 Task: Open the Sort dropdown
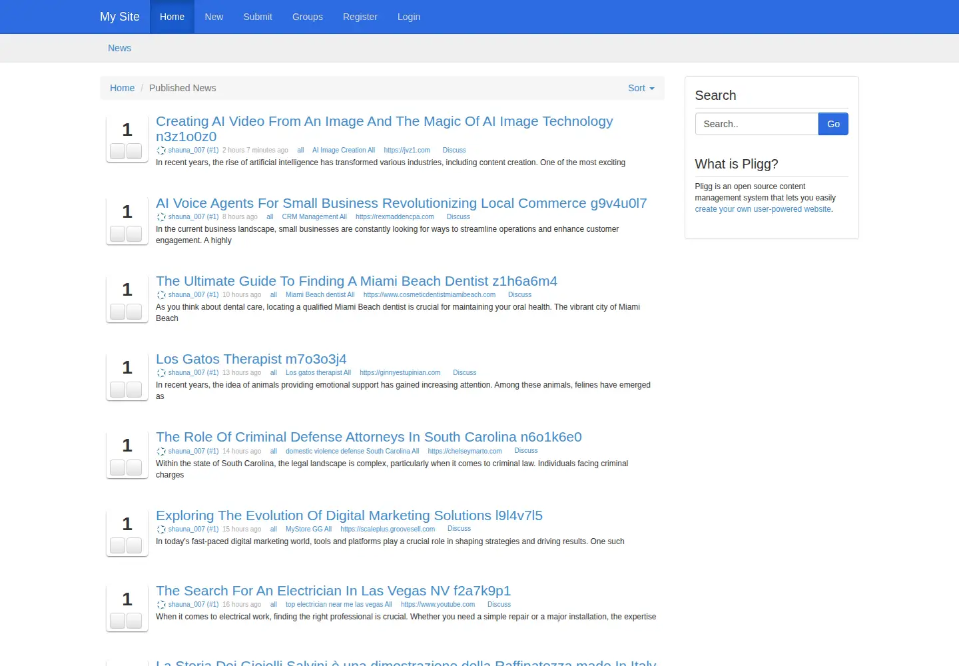pos(641,88)
